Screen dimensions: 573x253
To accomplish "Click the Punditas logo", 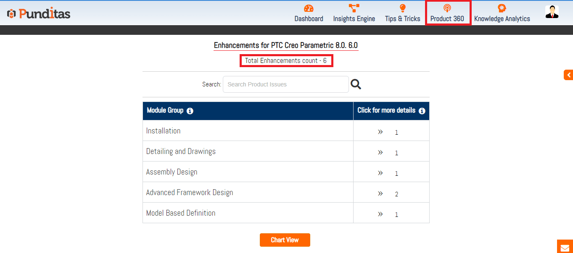I will tap(39, 14).
